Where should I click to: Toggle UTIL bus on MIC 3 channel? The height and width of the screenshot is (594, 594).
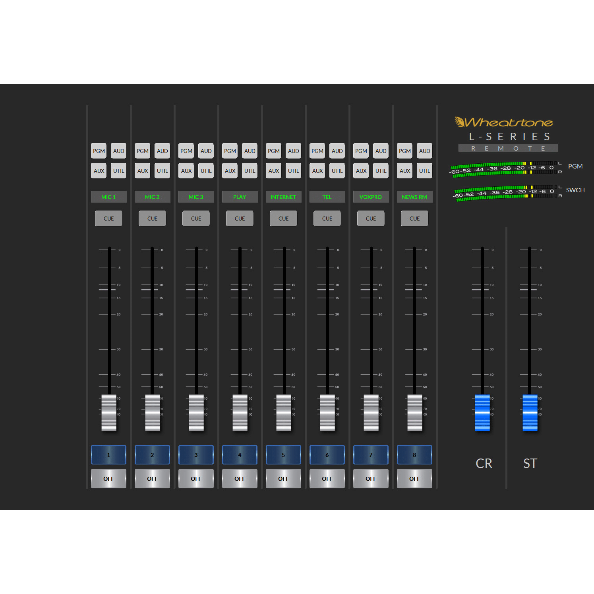tap(206, 171)
